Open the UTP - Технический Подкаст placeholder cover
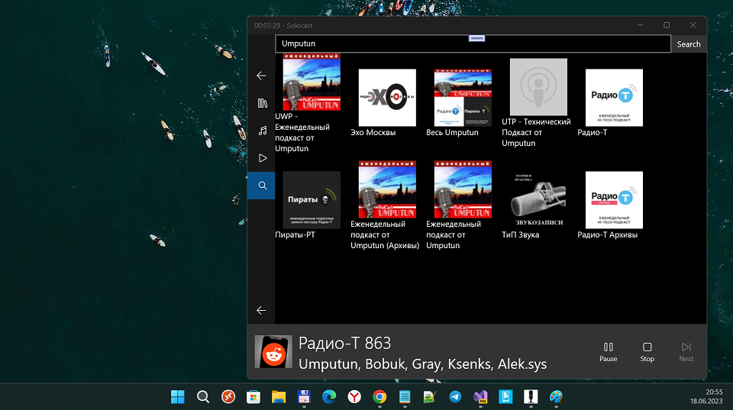Screen dimensions: 733x410 538,87
